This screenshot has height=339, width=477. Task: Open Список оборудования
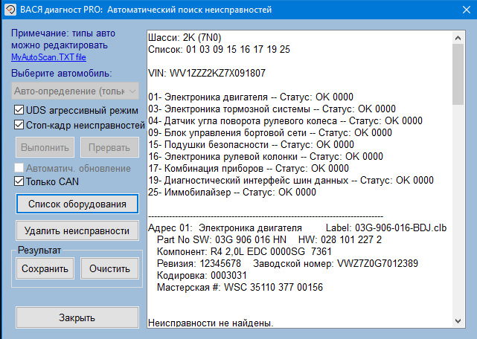coord(77,204)
